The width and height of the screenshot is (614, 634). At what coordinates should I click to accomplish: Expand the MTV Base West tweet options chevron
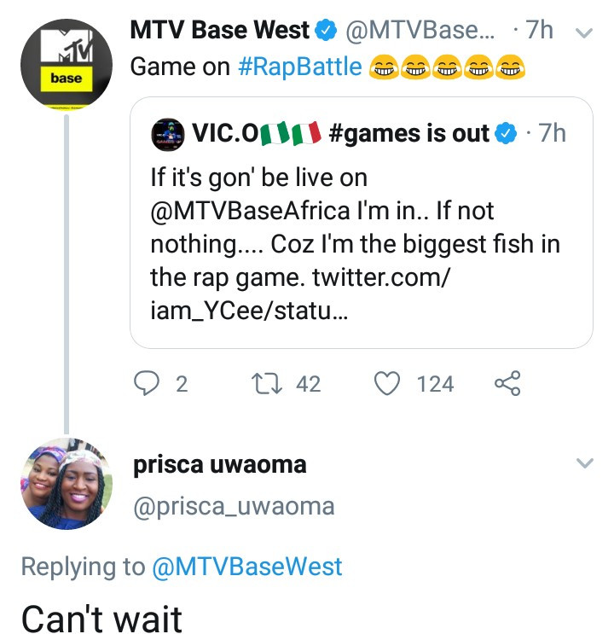click(584, 34)
